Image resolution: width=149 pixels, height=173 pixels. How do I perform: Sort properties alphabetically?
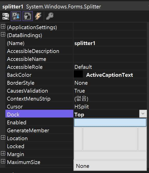click(x=16, y=16)
